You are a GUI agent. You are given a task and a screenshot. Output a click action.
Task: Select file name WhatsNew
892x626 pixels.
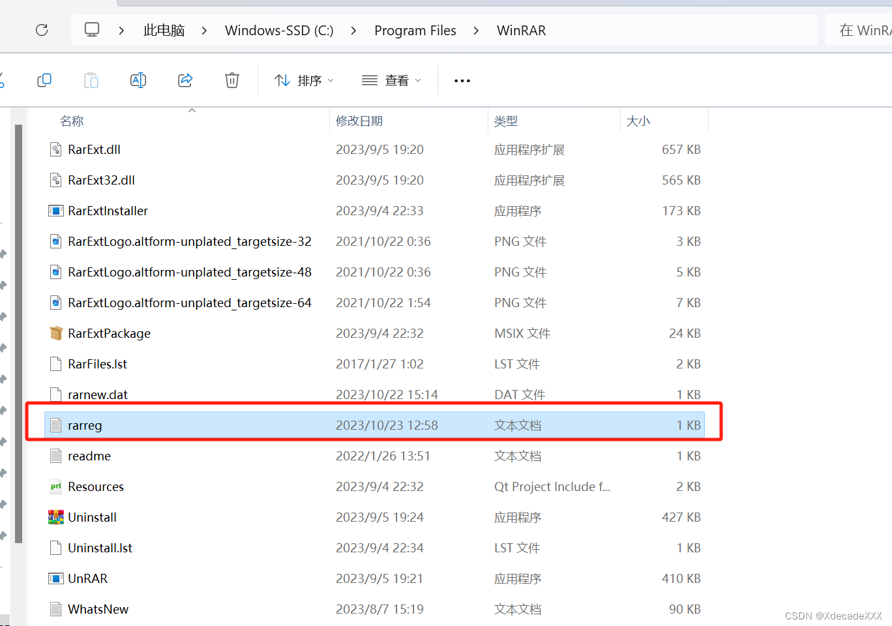(x=98, y=609)
